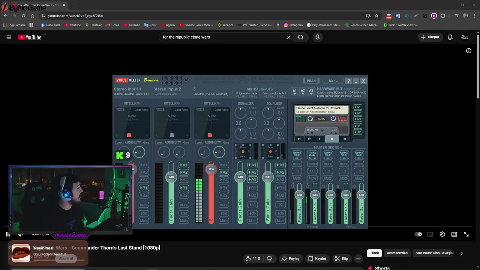The image size is (480, 270).
Task: Open Voicemeeter Menu
Action: [x=333, y=81]
